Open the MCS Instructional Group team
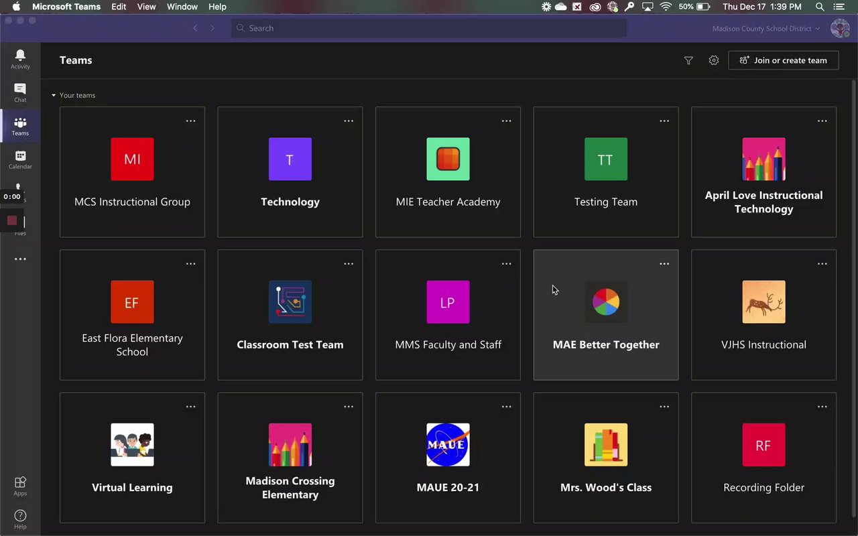Image resolution: width=858 pixels, height=536 pixels. [132, 172]
